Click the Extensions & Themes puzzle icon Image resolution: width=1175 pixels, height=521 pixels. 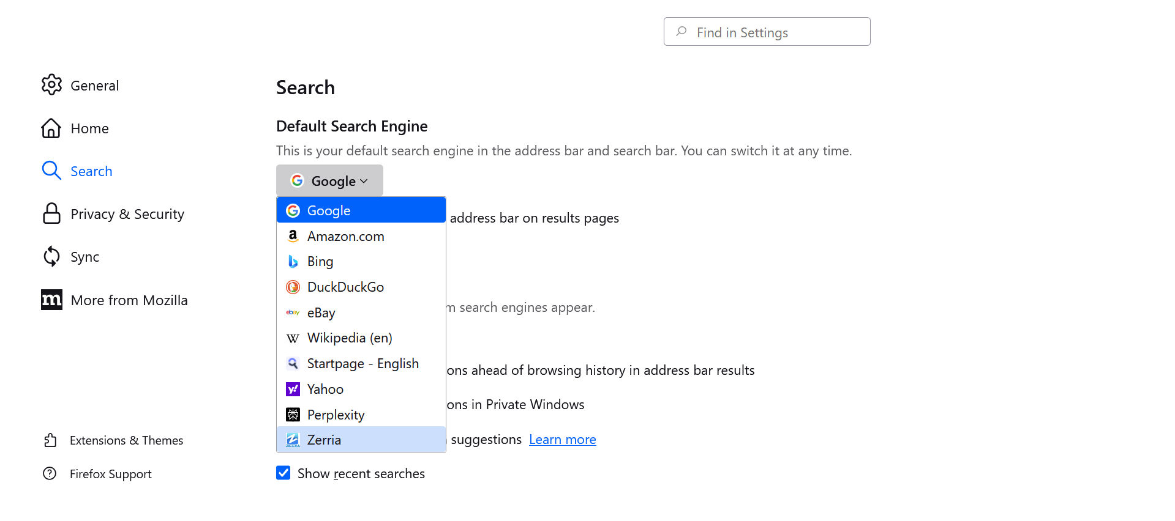tap(50, 440)
